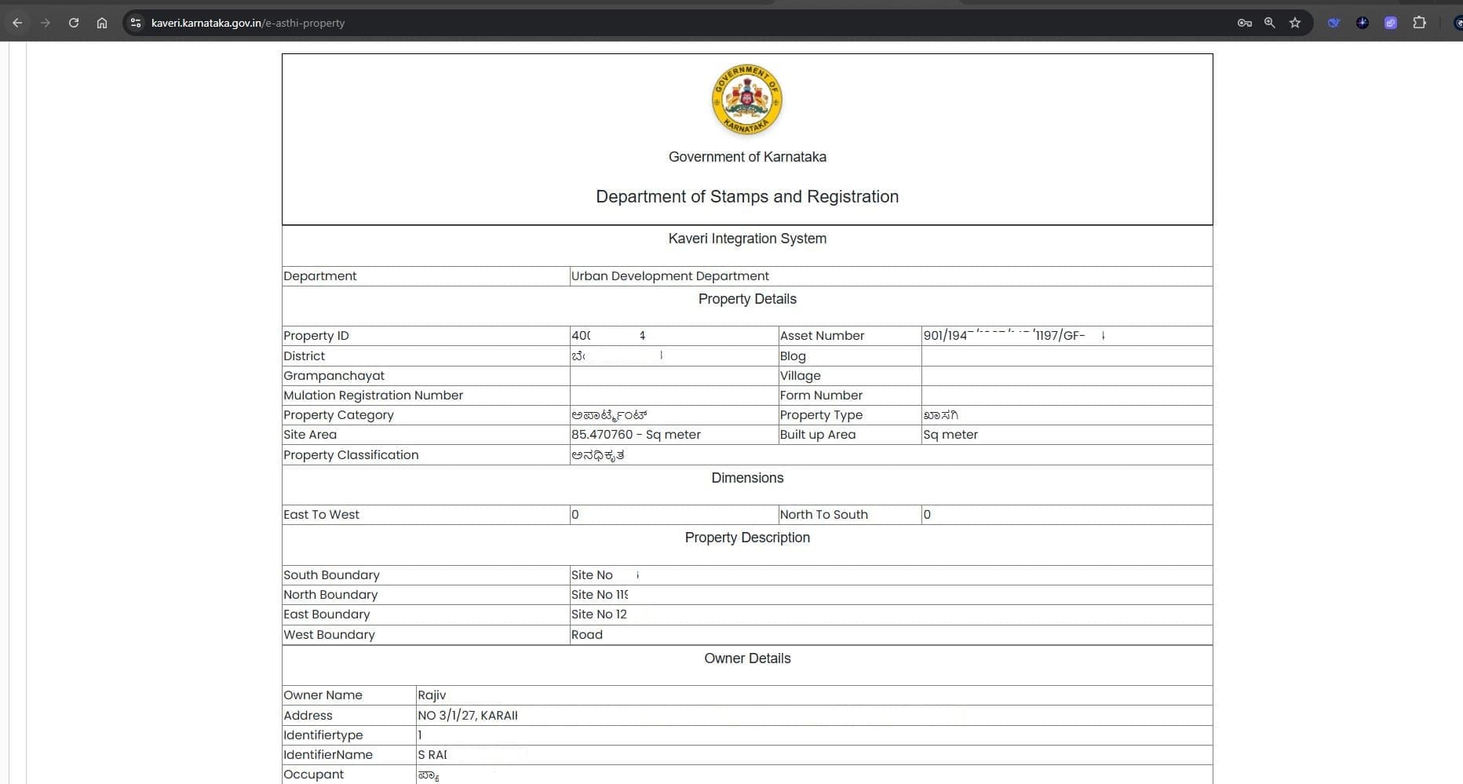Go to the browser home page
The width and height of the screenshot is (1463, 784).
pos(102,23)
